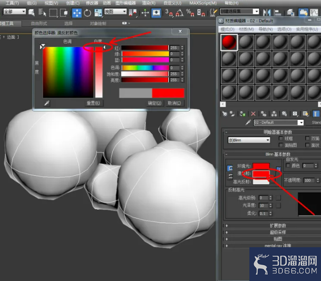Choose the rectangular selection region icon

[x=53, y=13]
